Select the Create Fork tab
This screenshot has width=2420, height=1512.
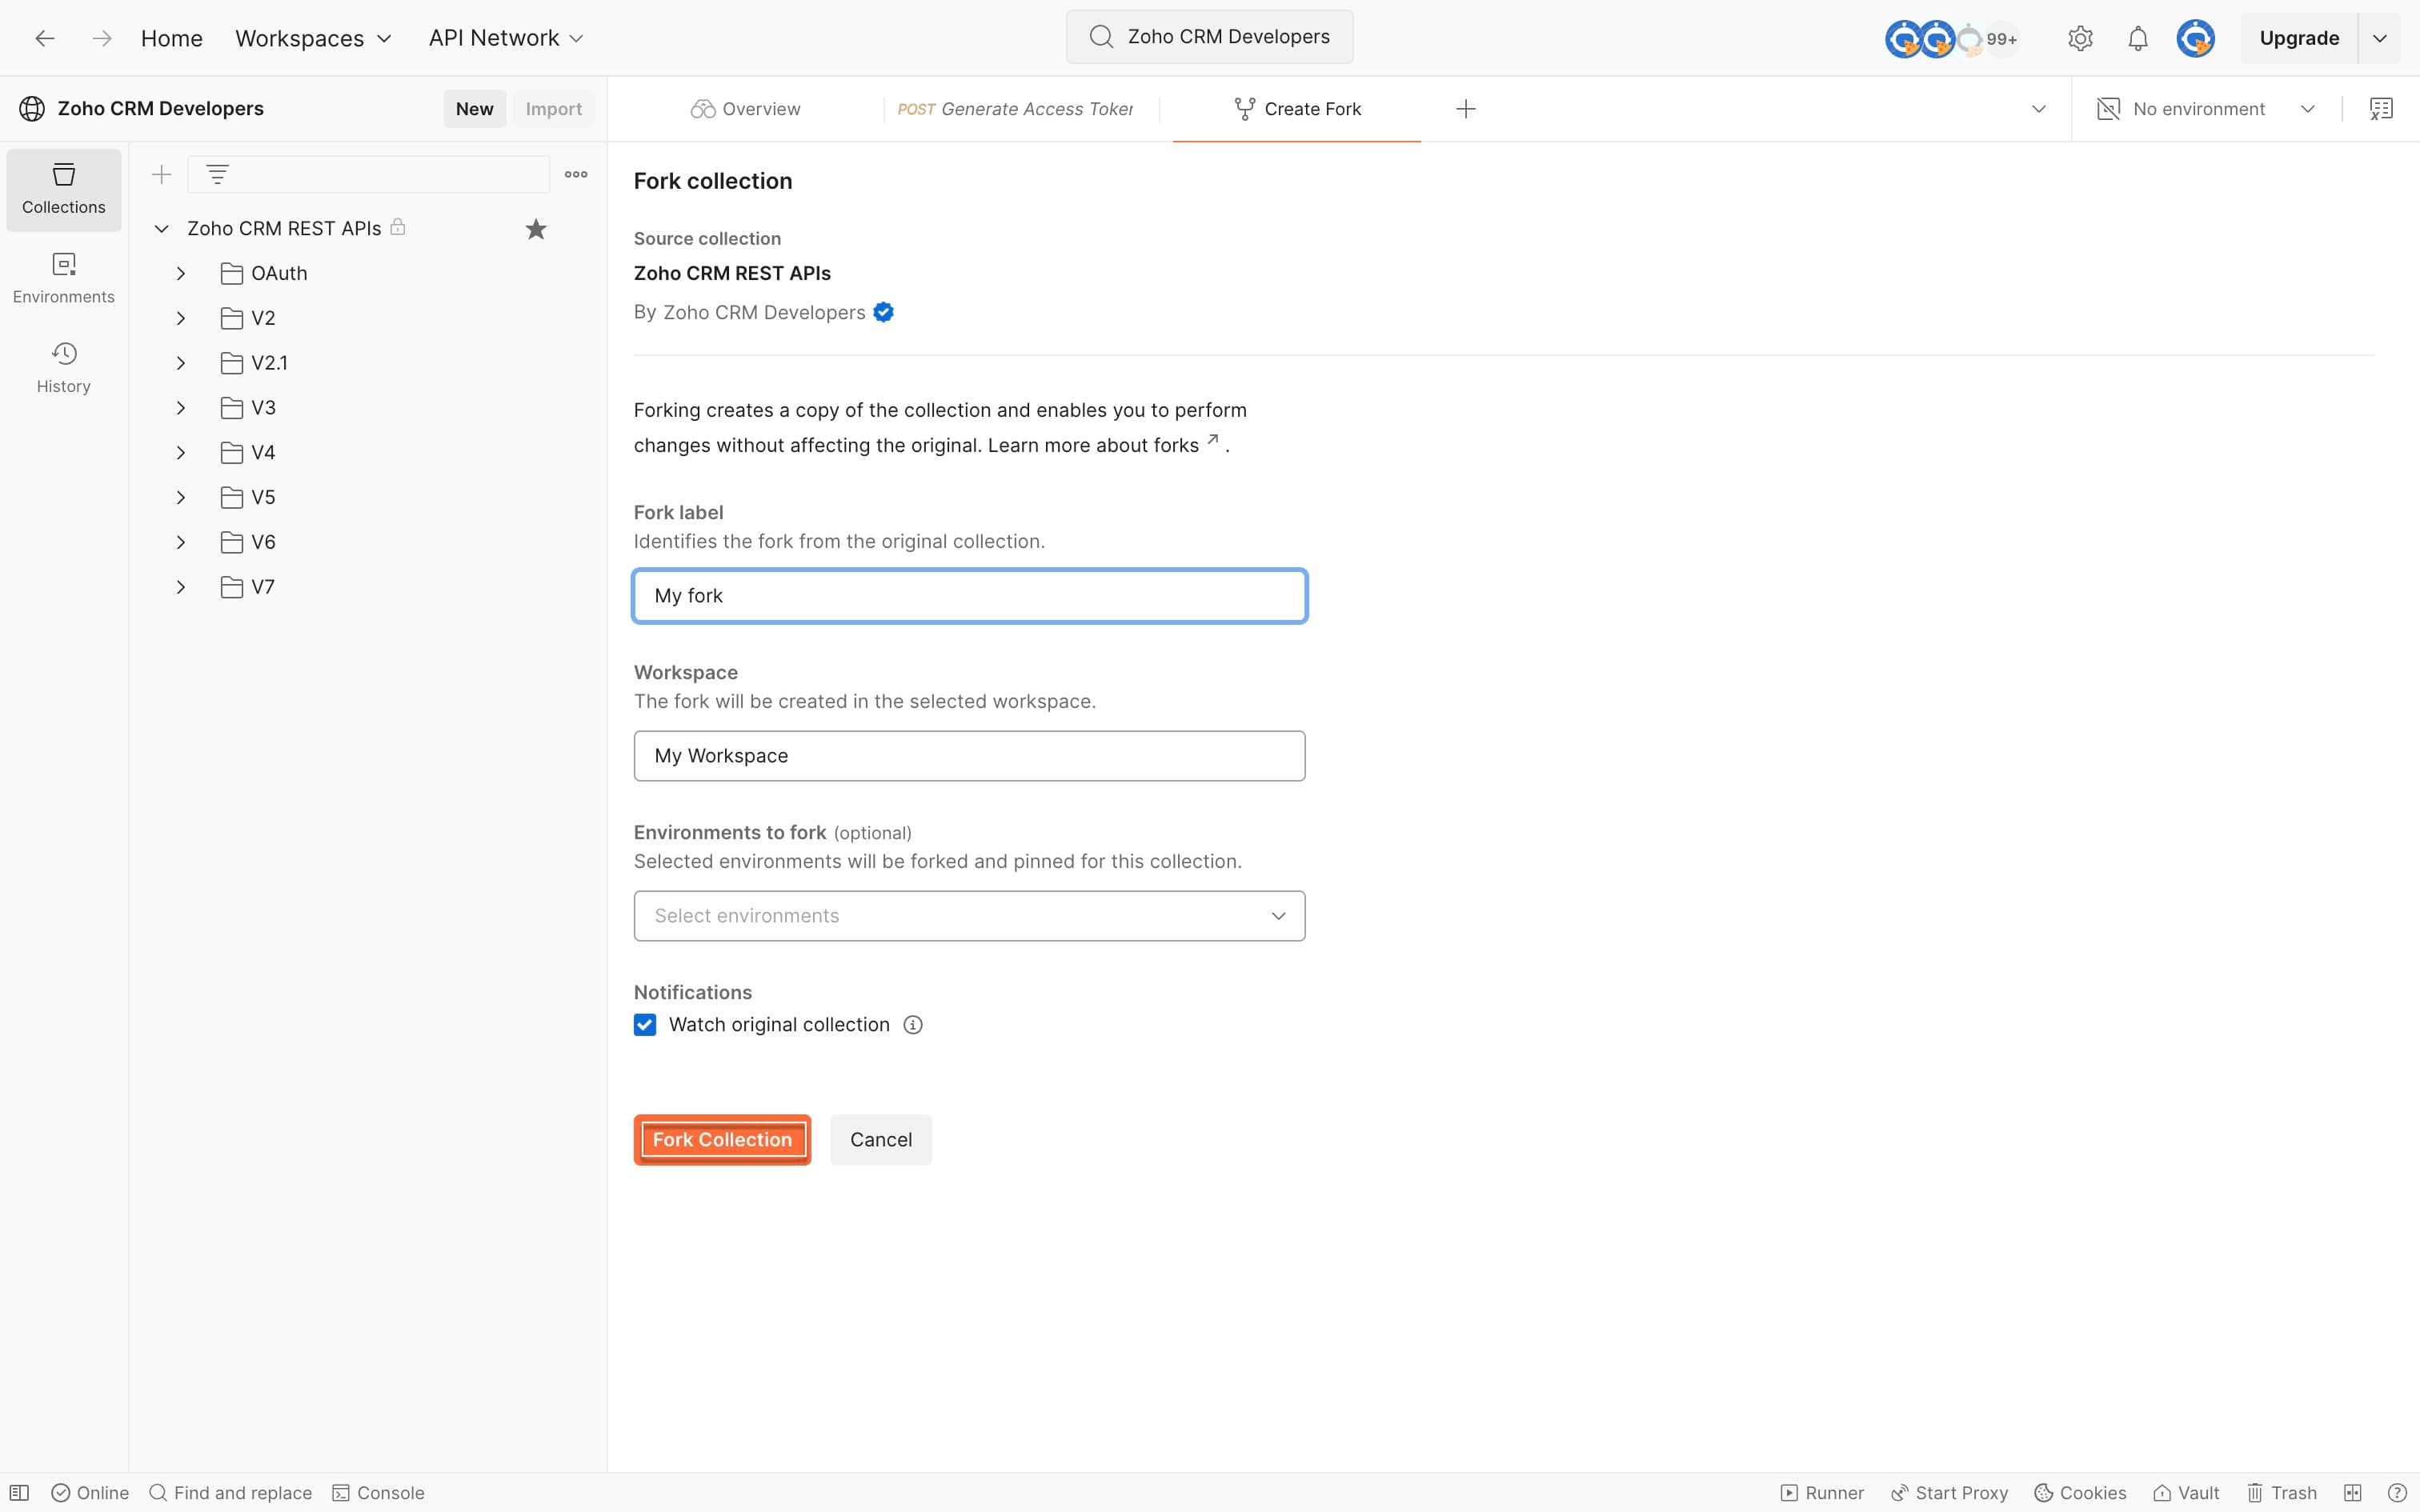point(1297,109)
